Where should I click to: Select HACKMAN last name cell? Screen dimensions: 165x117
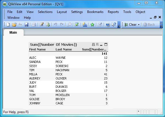pos(62,70)
